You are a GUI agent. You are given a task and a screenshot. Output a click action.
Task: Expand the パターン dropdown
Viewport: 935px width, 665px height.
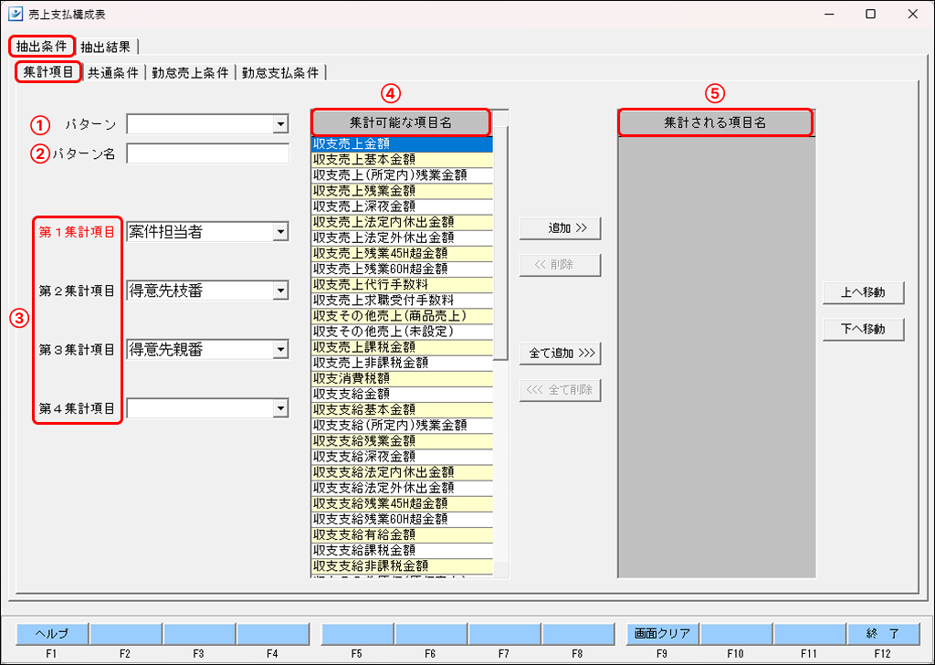(280, 124)
